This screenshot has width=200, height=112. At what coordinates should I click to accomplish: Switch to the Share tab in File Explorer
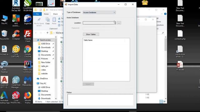click(x=55, y=14)
